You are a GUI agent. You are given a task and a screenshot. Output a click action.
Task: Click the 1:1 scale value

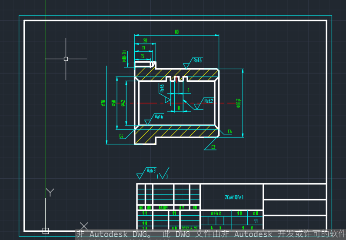[x=256, y=221]
